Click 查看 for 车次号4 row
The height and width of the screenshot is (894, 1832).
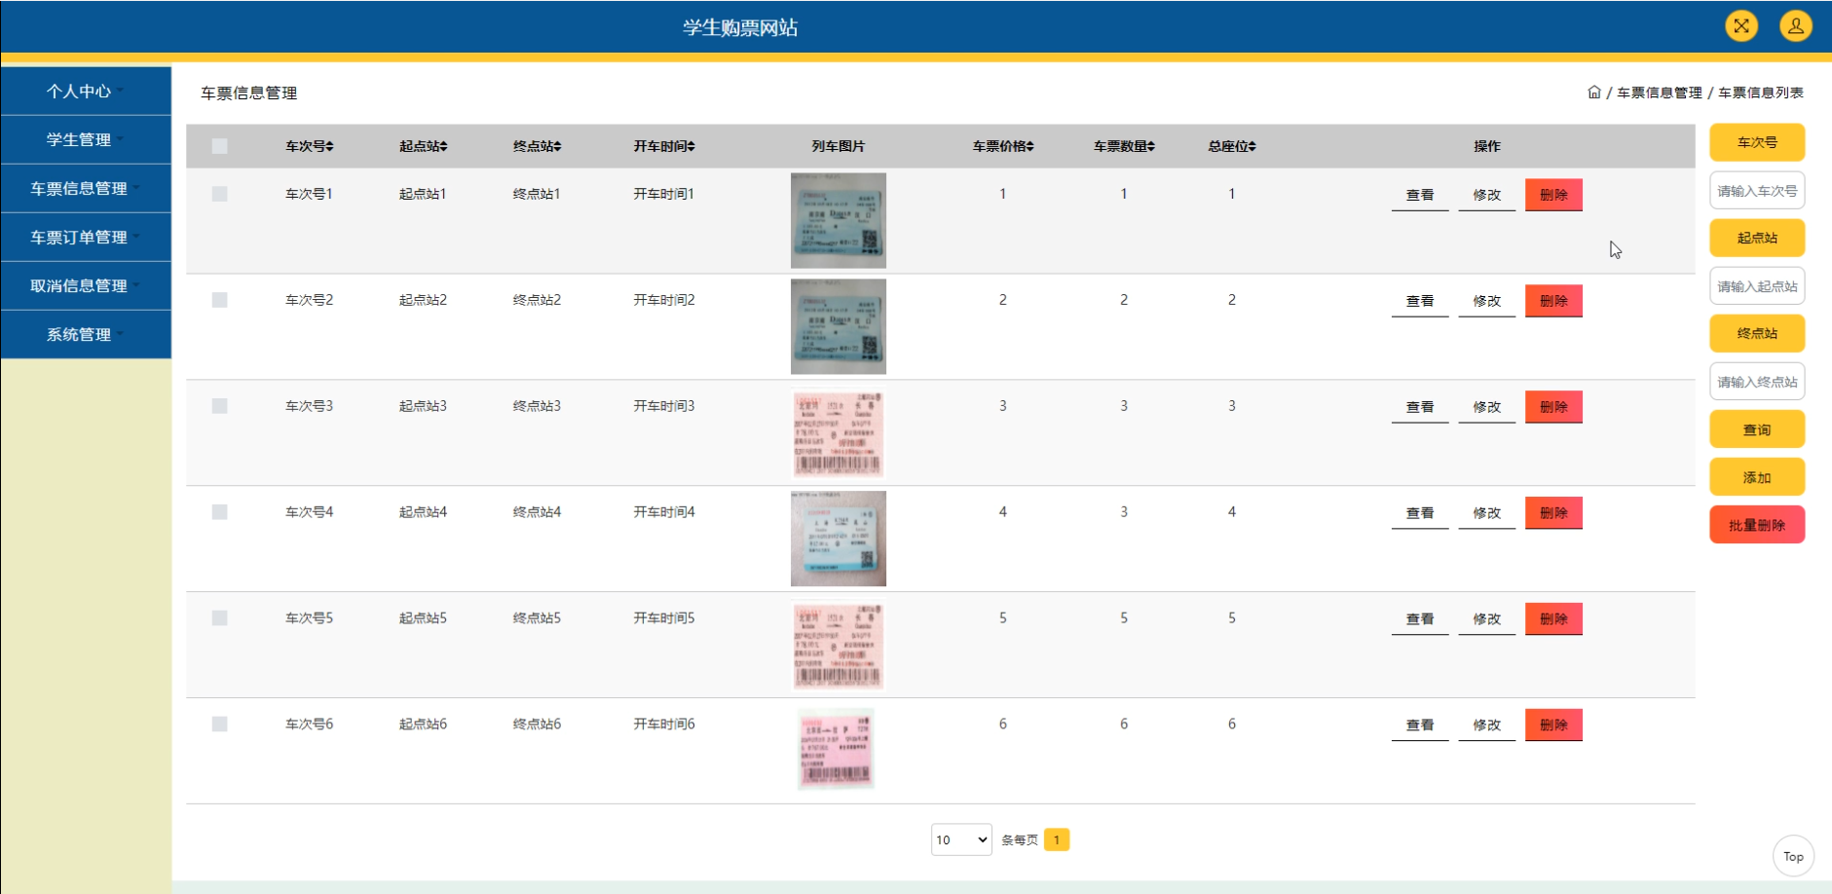point(1420,513)
